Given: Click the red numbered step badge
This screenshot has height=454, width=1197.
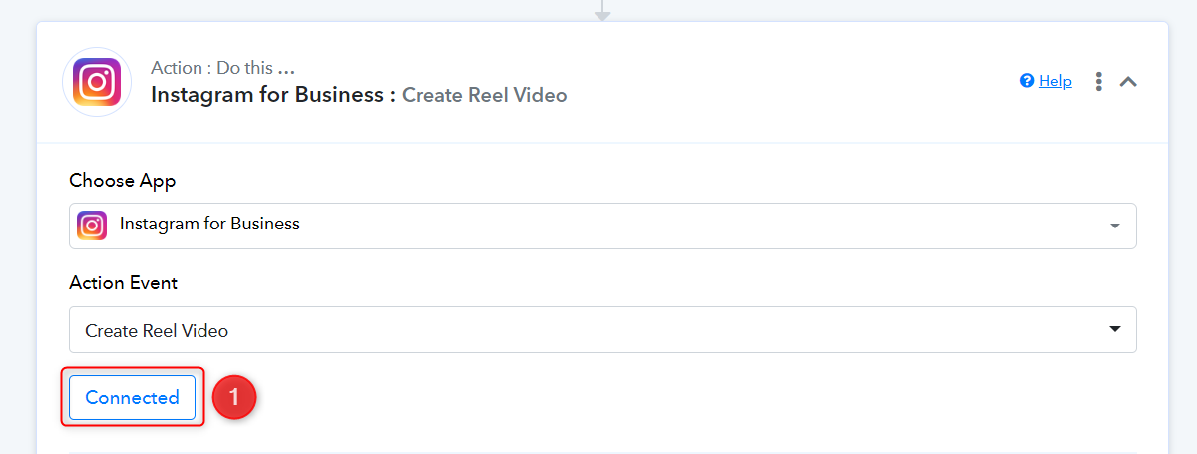Looking at the screenshot, I should 234,397.
